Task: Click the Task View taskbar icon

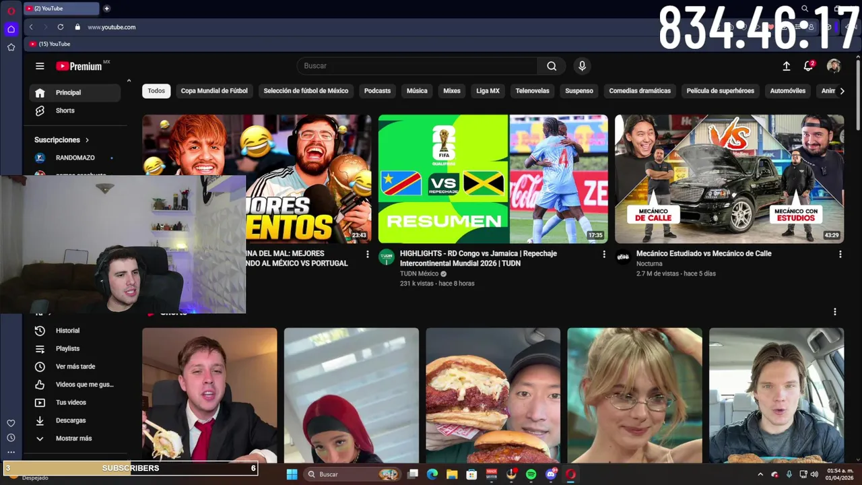Action: pyautogui.click(x=413, y=474)
